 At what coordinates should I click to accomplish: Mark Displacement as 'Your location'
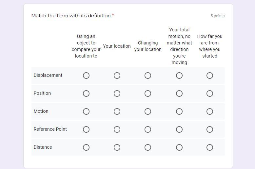click(x=117, y=76)
